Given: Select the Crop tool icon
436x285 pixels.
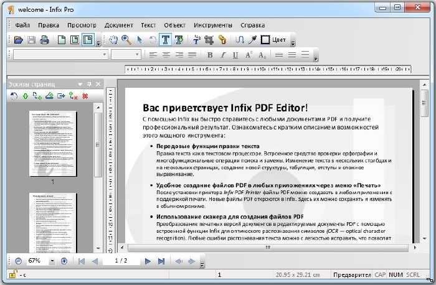Looking at the screenshot, I should click(x=209, y=40).
